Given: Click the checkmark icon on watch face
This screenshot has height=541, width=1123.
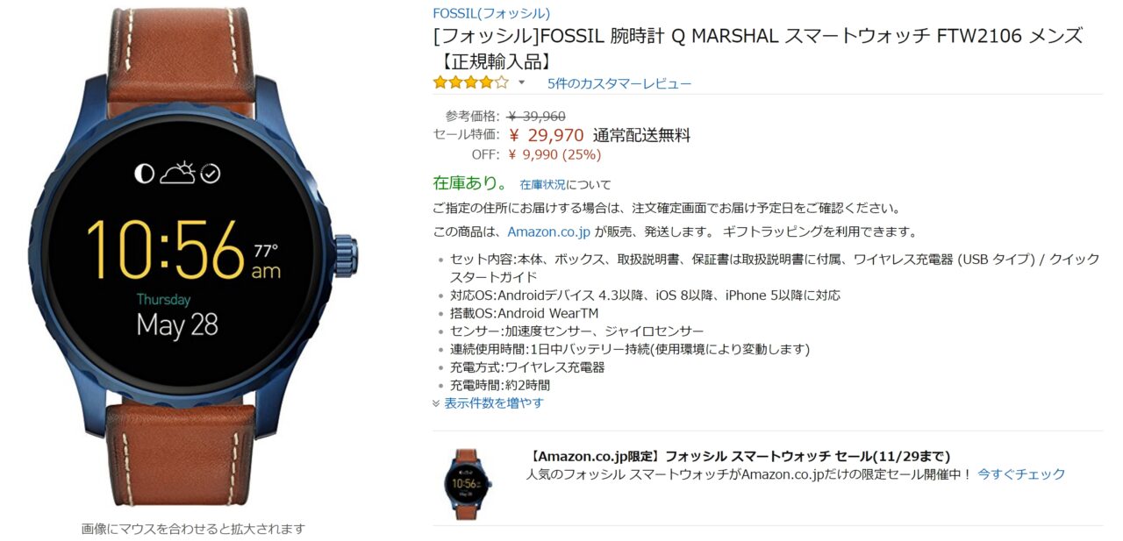Looking at the screenshot, I should [211, 174].
